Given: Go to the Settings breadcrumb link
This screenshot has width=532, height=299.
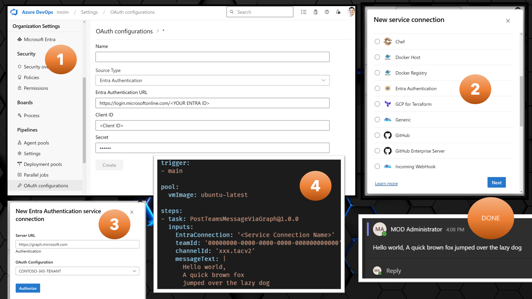Looking at the screenshot, I should pyautogui.click(x=89, y=12).
